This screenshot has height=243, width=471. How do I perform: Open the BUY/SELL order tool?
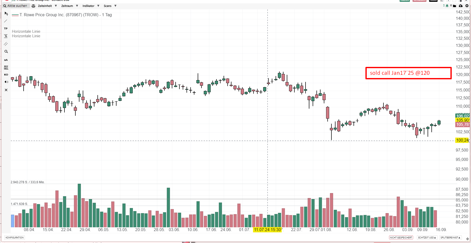pyautogui.click(x=6, y=67)
